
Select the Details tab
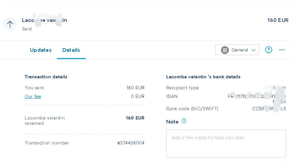(71, 50)
